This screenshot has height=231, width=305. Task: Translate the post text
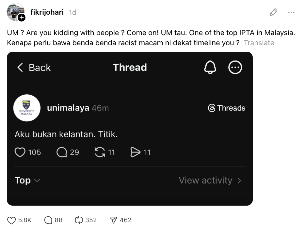(x=259, y=43)
